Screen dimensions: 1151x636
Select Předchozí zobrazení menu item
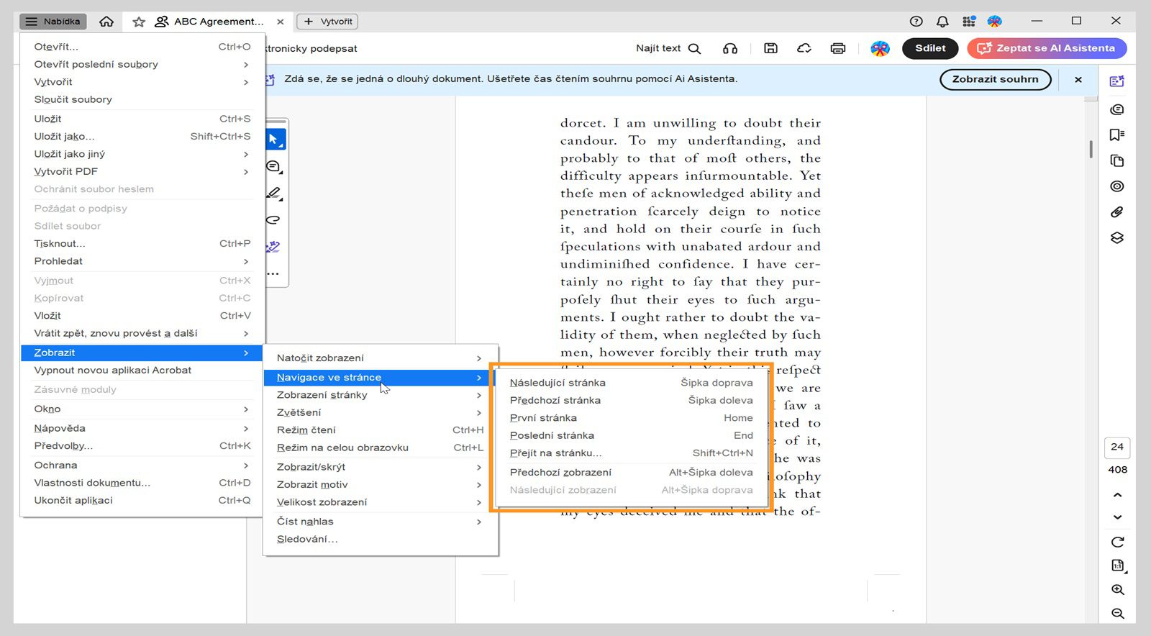click(x=632, y=473)
